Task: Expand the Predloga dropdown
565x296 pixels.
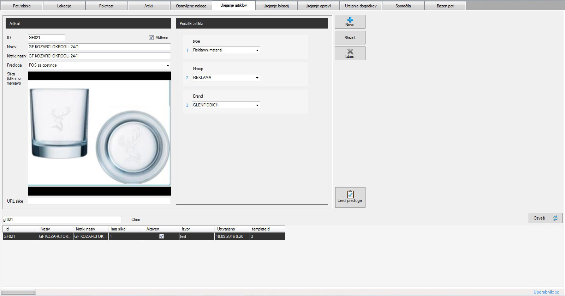Action: click(168, 66)
